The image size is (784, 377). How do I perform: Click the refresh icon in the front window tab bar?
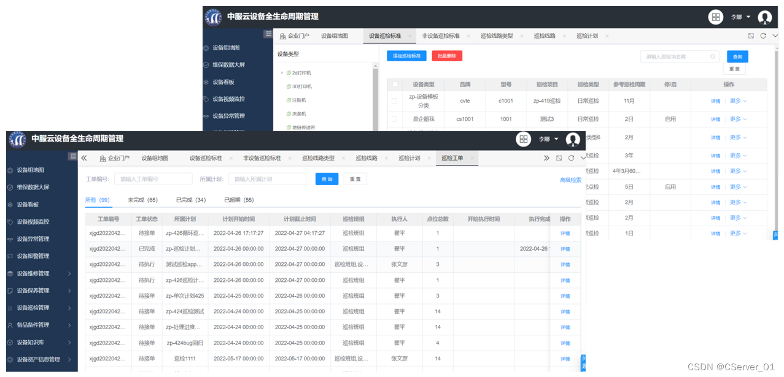click(x=571, y=158)
